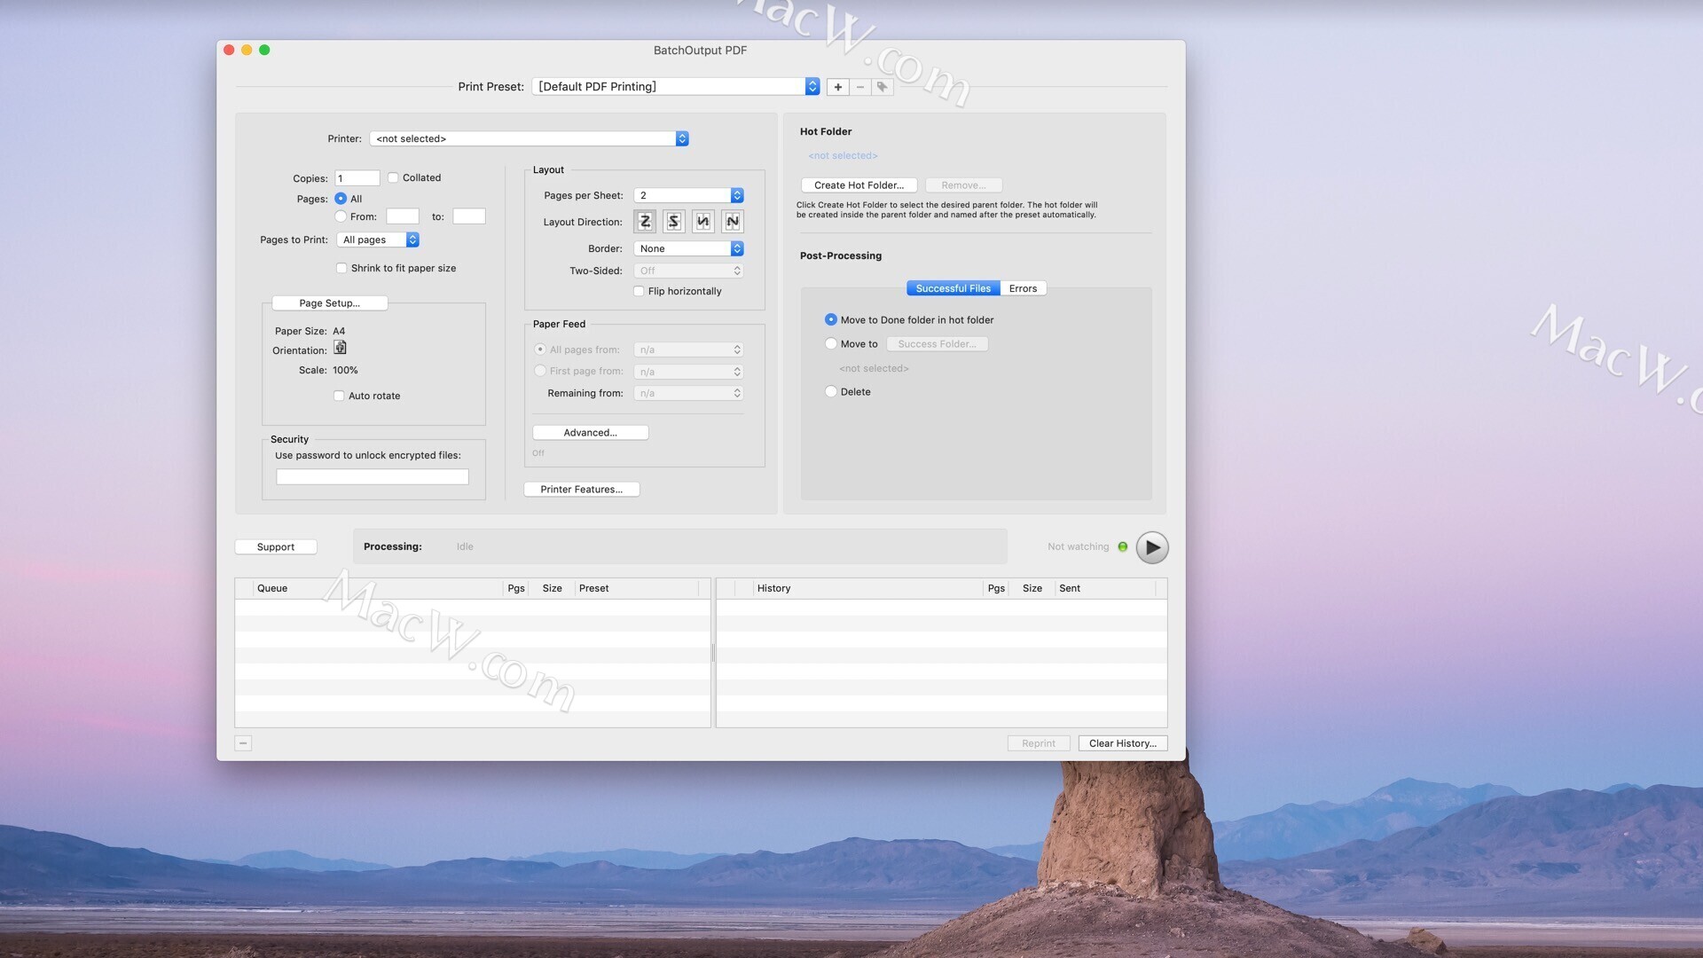This screenshot has width=1703, height=958.
Task: Click the History column header
Action: [x=867, y=588]
